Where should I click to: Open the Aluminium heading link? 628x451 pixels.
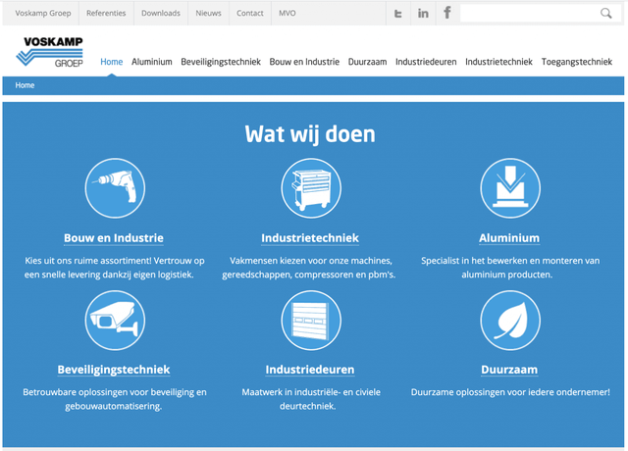[509, 238]
